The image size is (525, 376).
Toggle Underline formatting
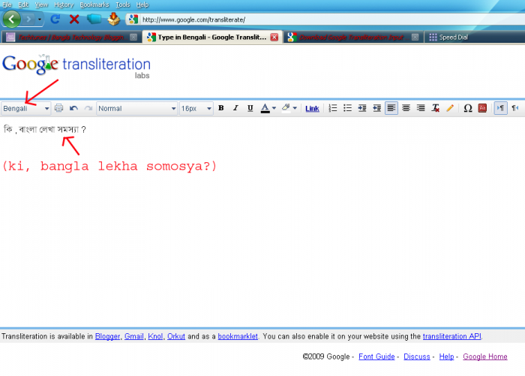click(x=250, y=108)
